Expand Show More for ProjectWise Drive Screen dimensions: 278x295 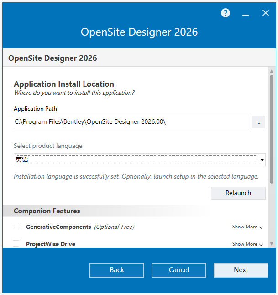pos(247,244)
